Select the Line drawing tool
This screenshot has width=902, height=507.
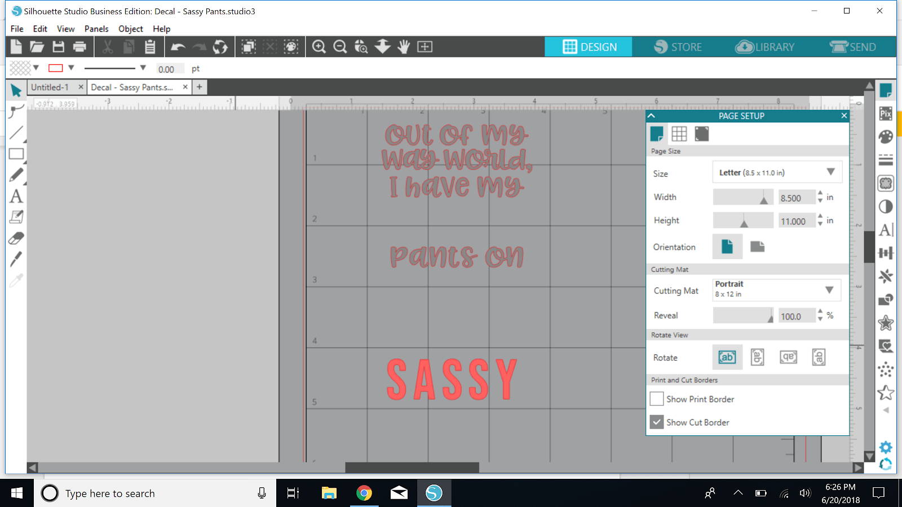pyautogui.click(x=16, y=132)
